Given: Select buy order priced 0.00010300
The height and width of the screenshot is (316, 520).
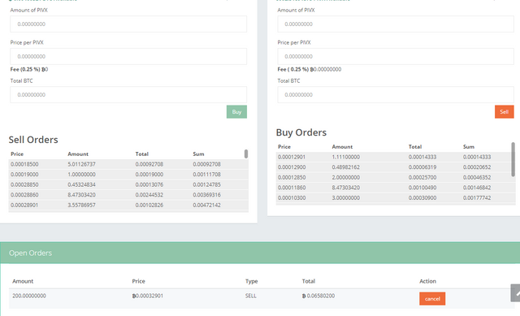Looking at the screenshot, I should click(x=396, y=198).
